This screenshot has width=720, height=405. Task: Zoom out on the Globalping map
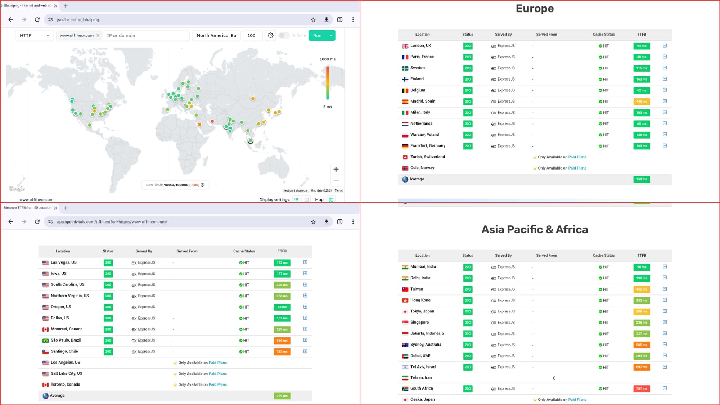coord(336,180)
